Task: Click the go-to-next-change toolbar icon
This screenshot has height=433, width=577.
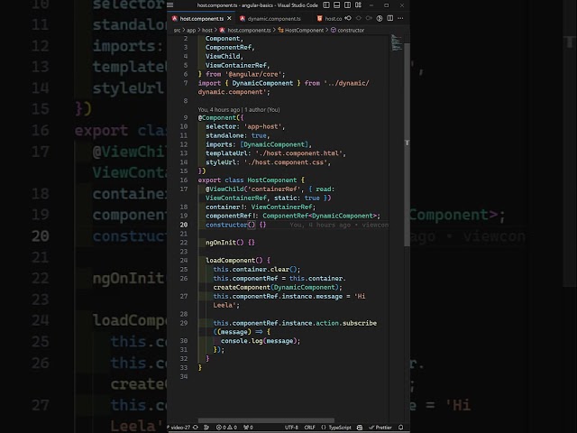Action: 369,18
